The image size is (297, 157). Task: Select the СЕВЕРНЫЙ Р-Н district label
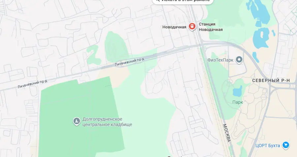click(x=271, y=81)
